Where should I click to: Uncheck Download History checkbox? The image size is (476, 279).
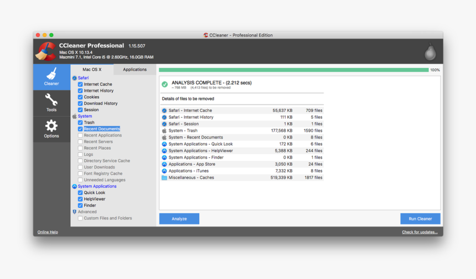(80, 103)
